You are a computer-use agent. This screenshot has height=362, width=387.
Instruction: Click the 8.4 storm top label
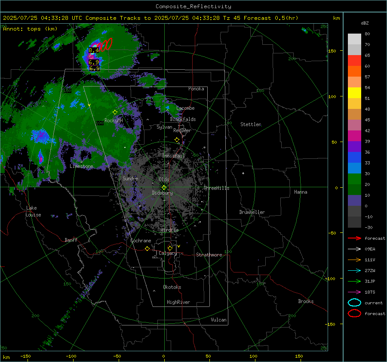click(94, 50)
